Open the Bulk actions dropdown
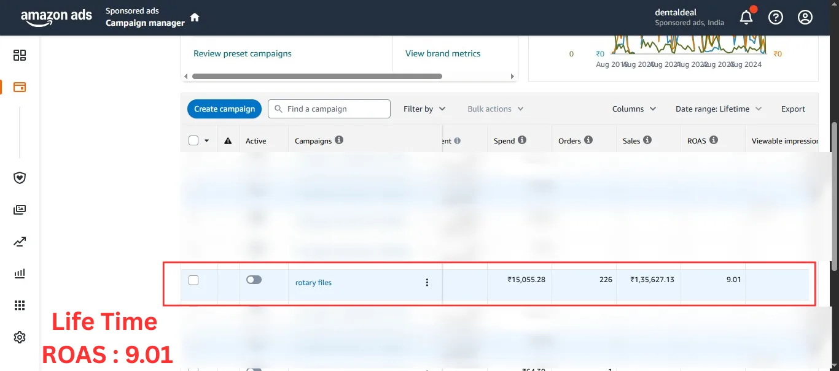The height and width of the screenshot is (371, 839). point(495,109)
